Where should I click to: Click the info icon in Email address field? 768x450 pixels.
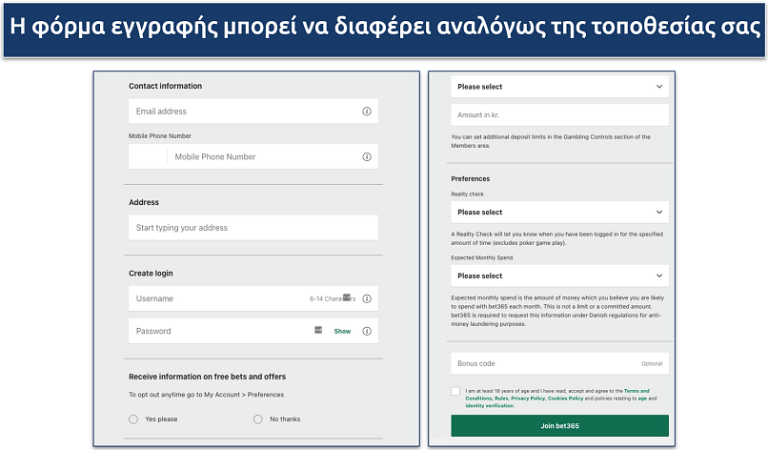(367, 112)
